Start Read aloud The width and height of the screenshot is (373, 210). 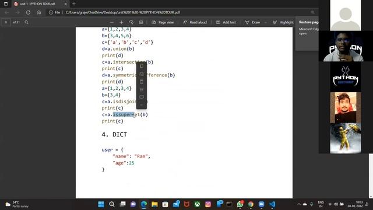coord(195,22)
